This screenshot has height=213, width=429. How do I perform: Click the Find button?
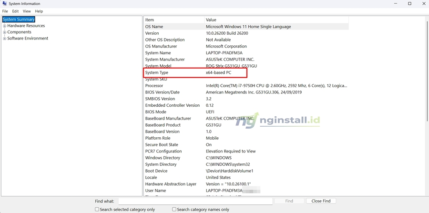pyautogui.click(x=289, y=201)
